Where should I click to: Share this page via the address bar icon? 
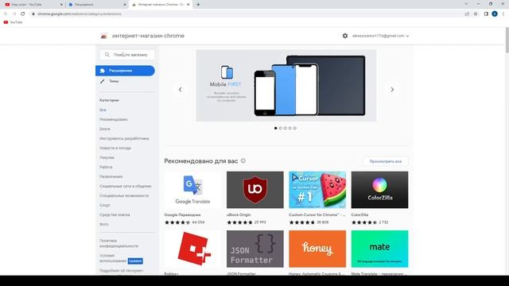467,14
